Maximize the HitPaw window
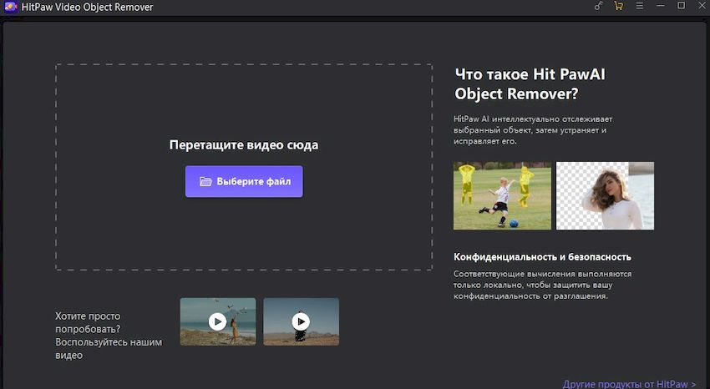Image resolution: width=710 pixels, height=389 pixels. pos(681,6)
